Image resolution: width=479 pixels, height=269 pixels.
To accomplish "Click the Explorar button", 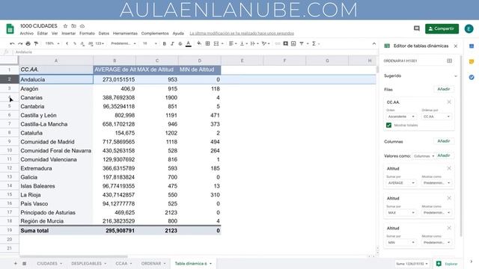I will coord(448,264).
